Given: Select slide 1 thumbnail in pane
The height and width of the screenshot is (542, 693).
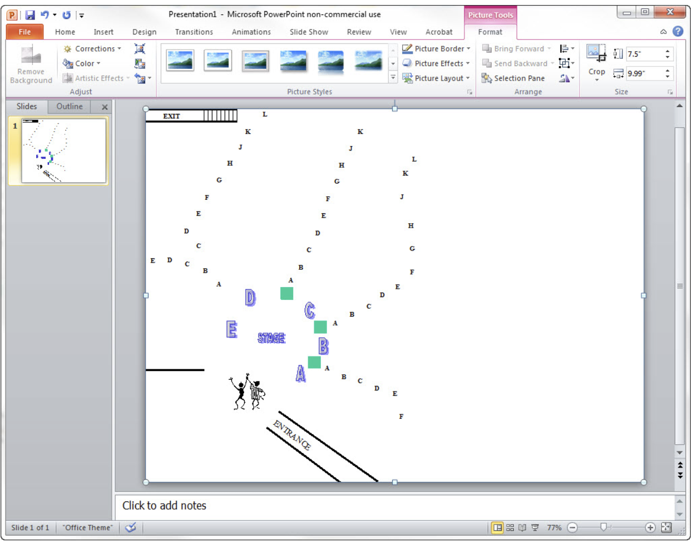Looking at the screenshot, I should pos(63,150).
